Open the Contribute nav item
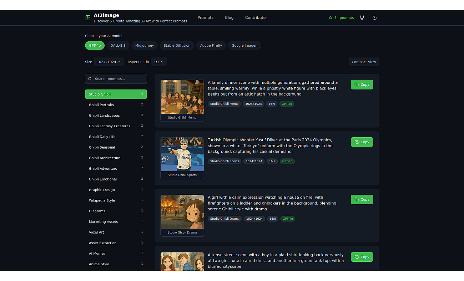Screen dimensions: 464x281 point(255,17)
